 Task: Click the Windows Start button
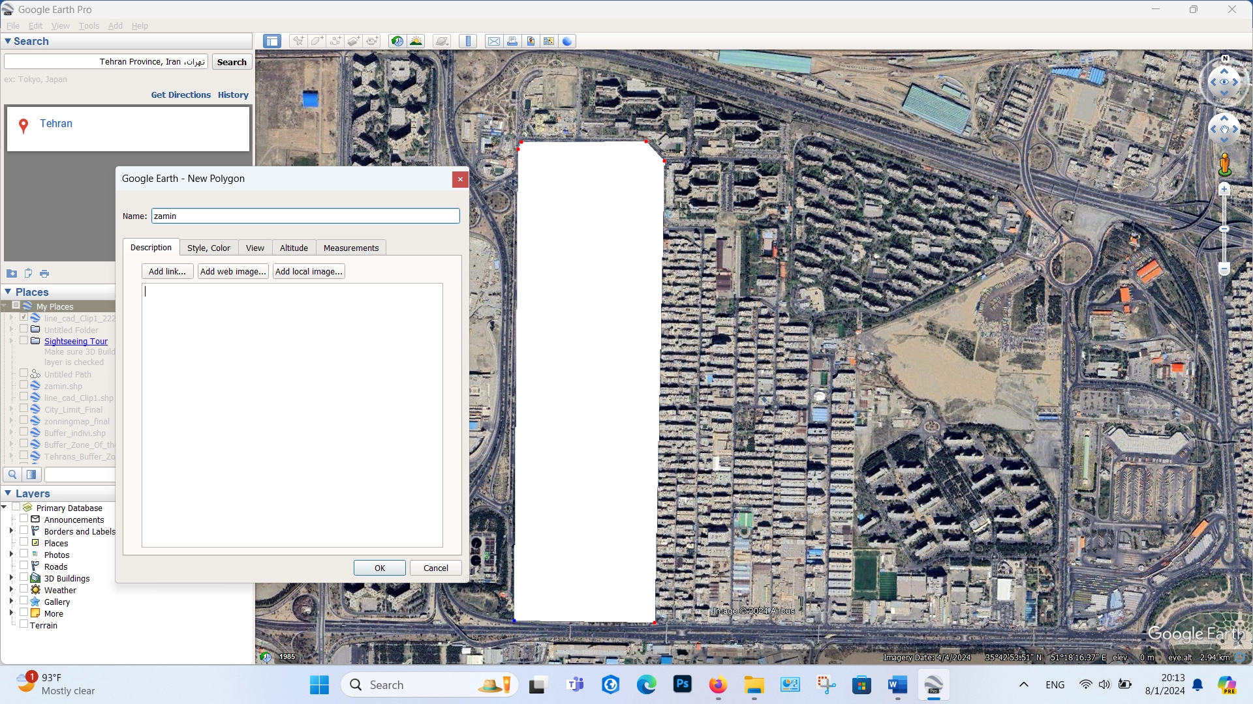point(319,684)
